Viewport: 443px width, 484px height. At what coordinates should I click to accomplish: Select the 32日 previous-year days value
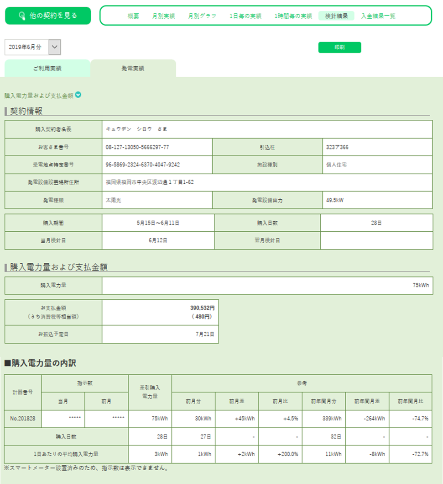(336, 437)
